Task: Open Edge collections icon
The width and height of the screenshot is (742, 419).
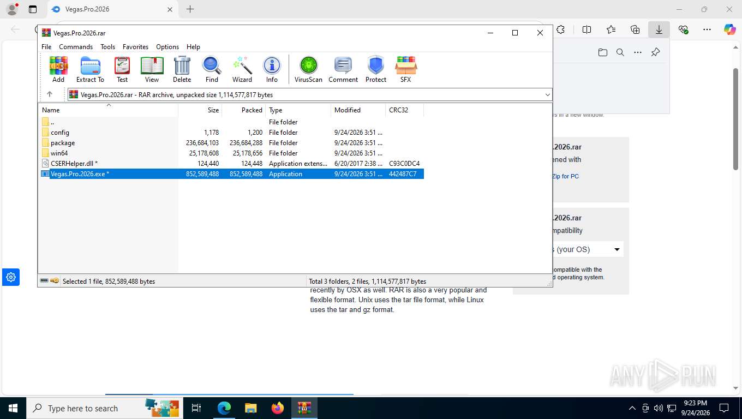Action: 635,30
